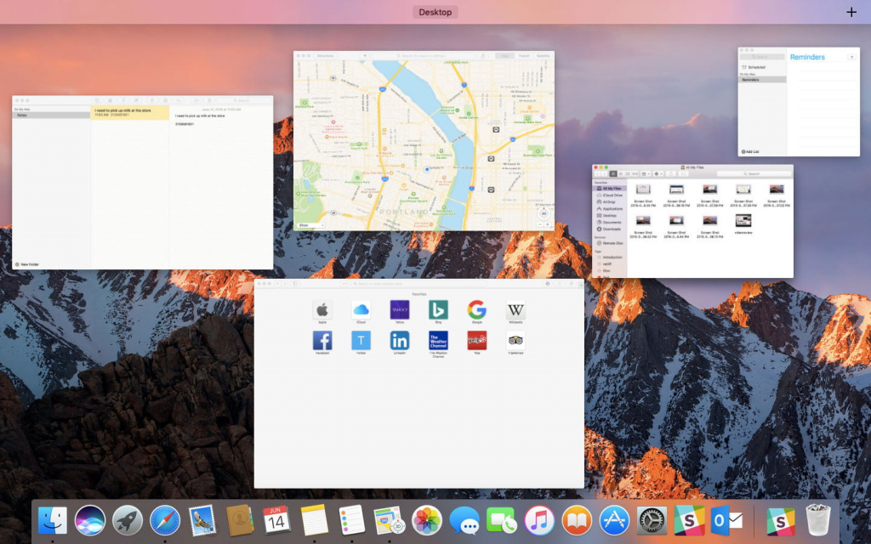Open the Google favorite in Safari
Image resolution: width=871 pixels, height=544 pixels.
[476, 310]
